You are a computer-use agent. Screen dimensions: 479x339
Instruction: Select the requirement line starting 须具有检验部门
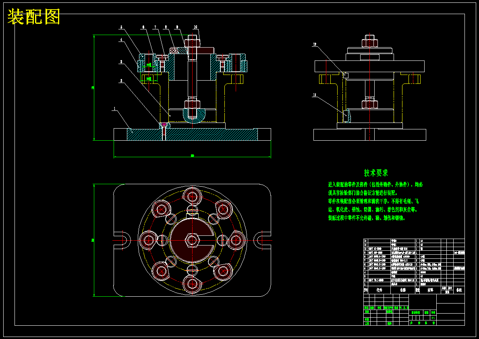click(363, 193)
